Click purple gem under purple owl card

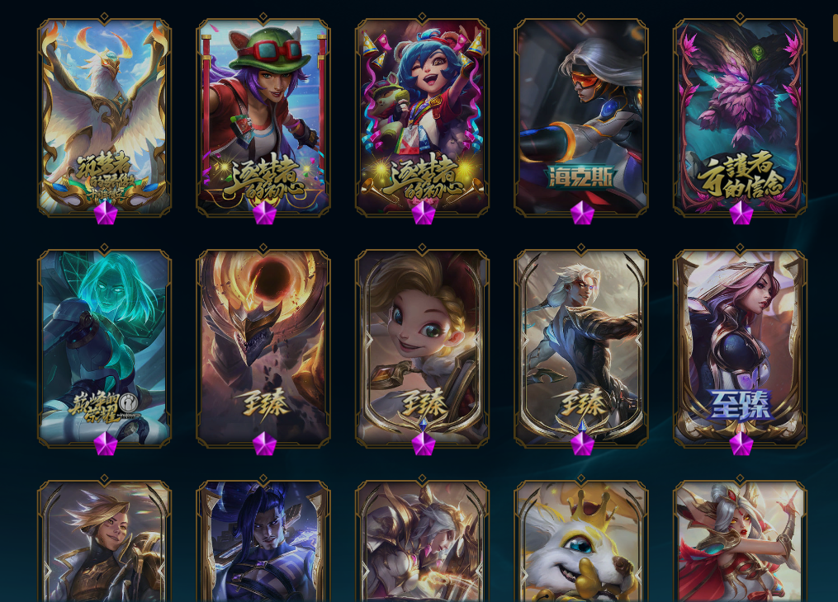(741, 213)
